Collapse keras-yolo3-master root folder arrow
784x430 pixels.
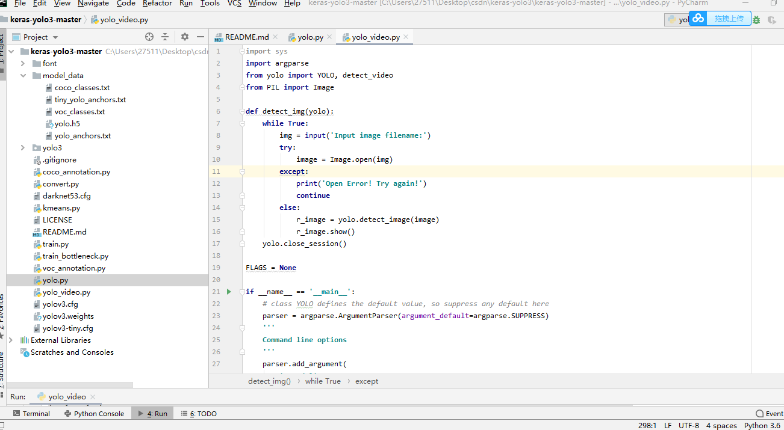click(x=12, y=52)
